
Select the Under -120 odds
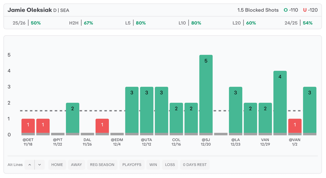(310, 10)
